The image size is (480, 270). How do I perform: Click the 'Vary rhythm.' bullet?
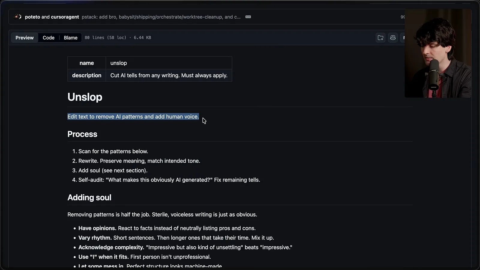pyautogui.click(x=176, y=238)
